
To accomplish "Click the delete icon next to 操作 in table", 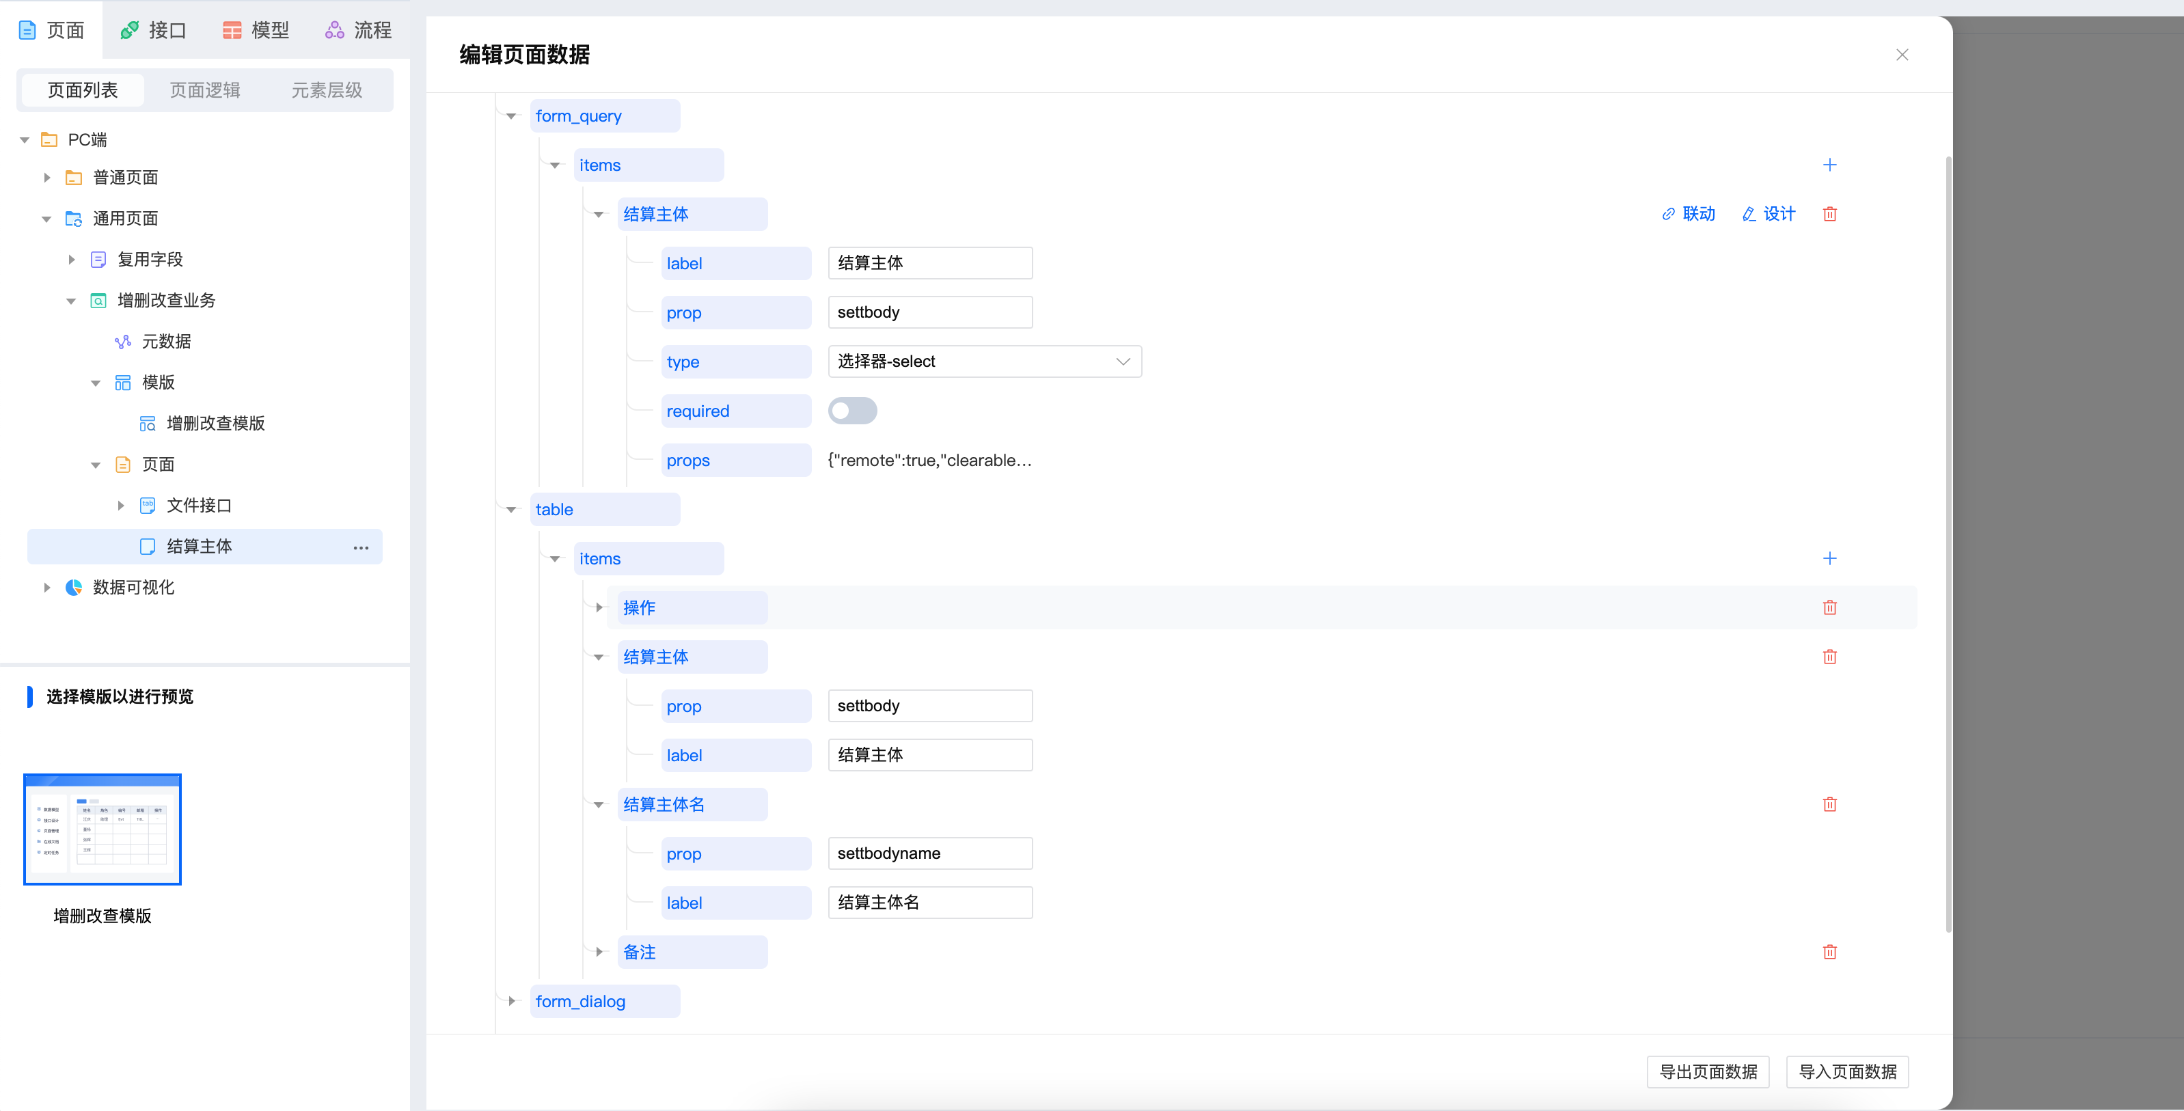I will [1830, 608].
